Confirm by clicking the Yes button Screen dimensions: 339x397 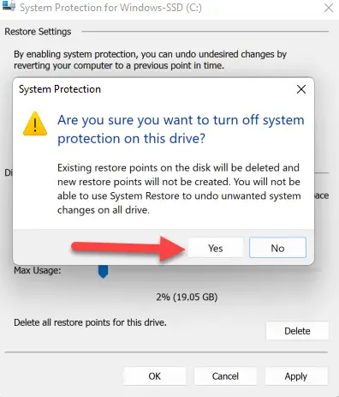click(216, 248)
